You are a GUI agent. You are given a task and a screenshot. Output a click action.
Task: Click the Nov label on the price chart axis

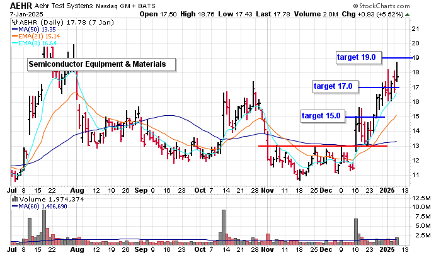267,190
